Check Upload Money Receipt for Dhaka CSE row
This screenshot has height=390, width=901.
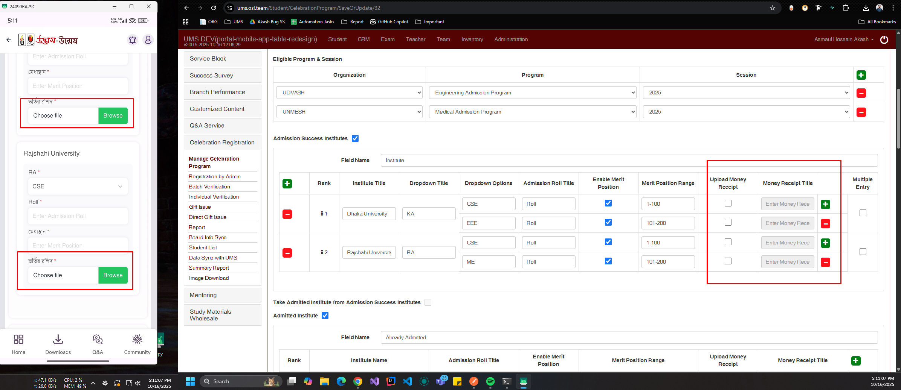pyautogui.click(x=728, y=203)
